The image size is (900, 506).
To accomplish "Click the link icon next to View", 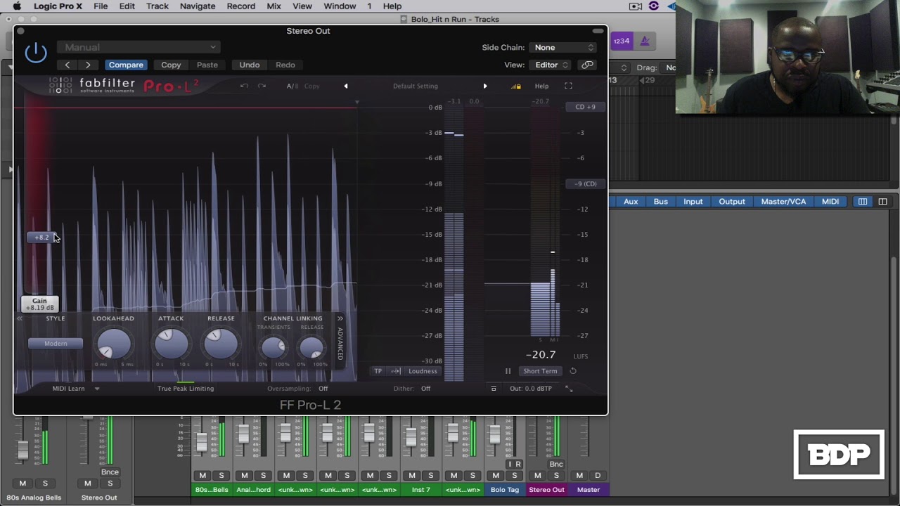I will 587,65.
